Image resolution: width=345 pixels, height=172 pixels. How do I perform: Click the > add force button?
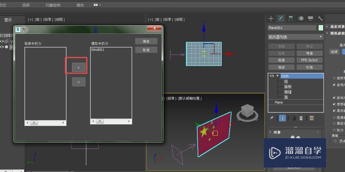coord(79,68)
